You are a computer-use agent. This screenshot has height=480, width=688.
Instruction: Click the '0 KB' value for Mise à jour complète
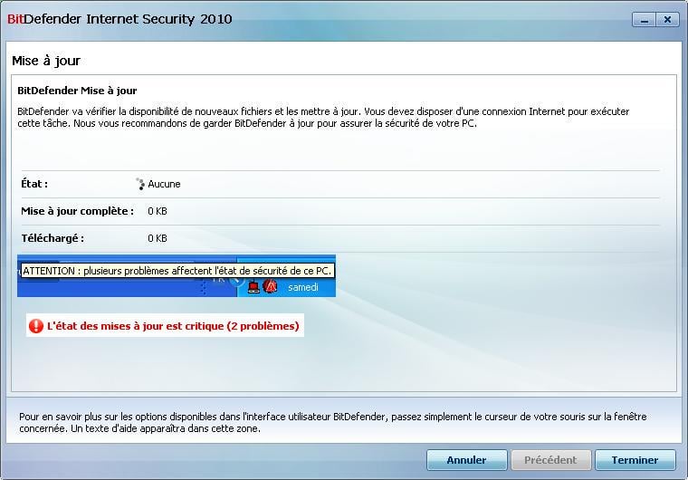(x=158, y=211)
